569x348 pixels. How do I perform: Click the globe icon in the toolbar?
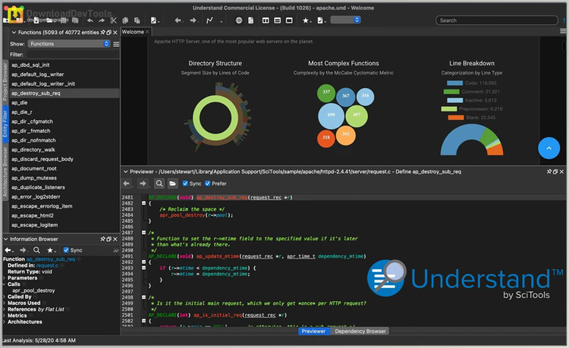[x=239, y=20]
